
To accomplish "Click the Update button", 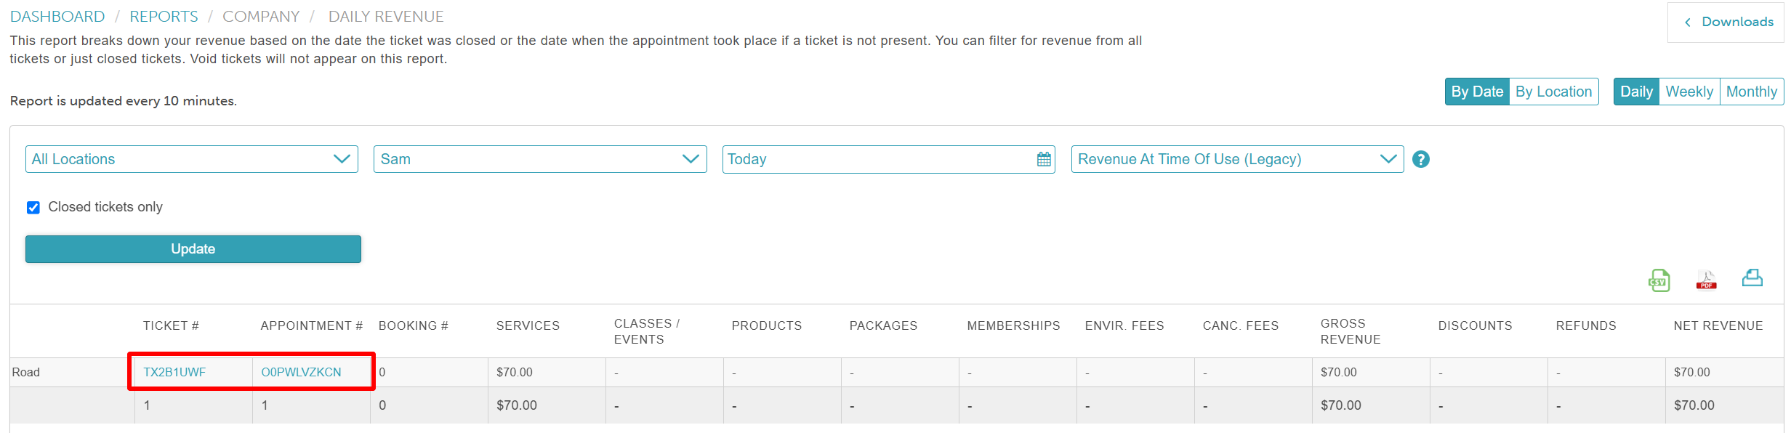I will pos(193,248).
